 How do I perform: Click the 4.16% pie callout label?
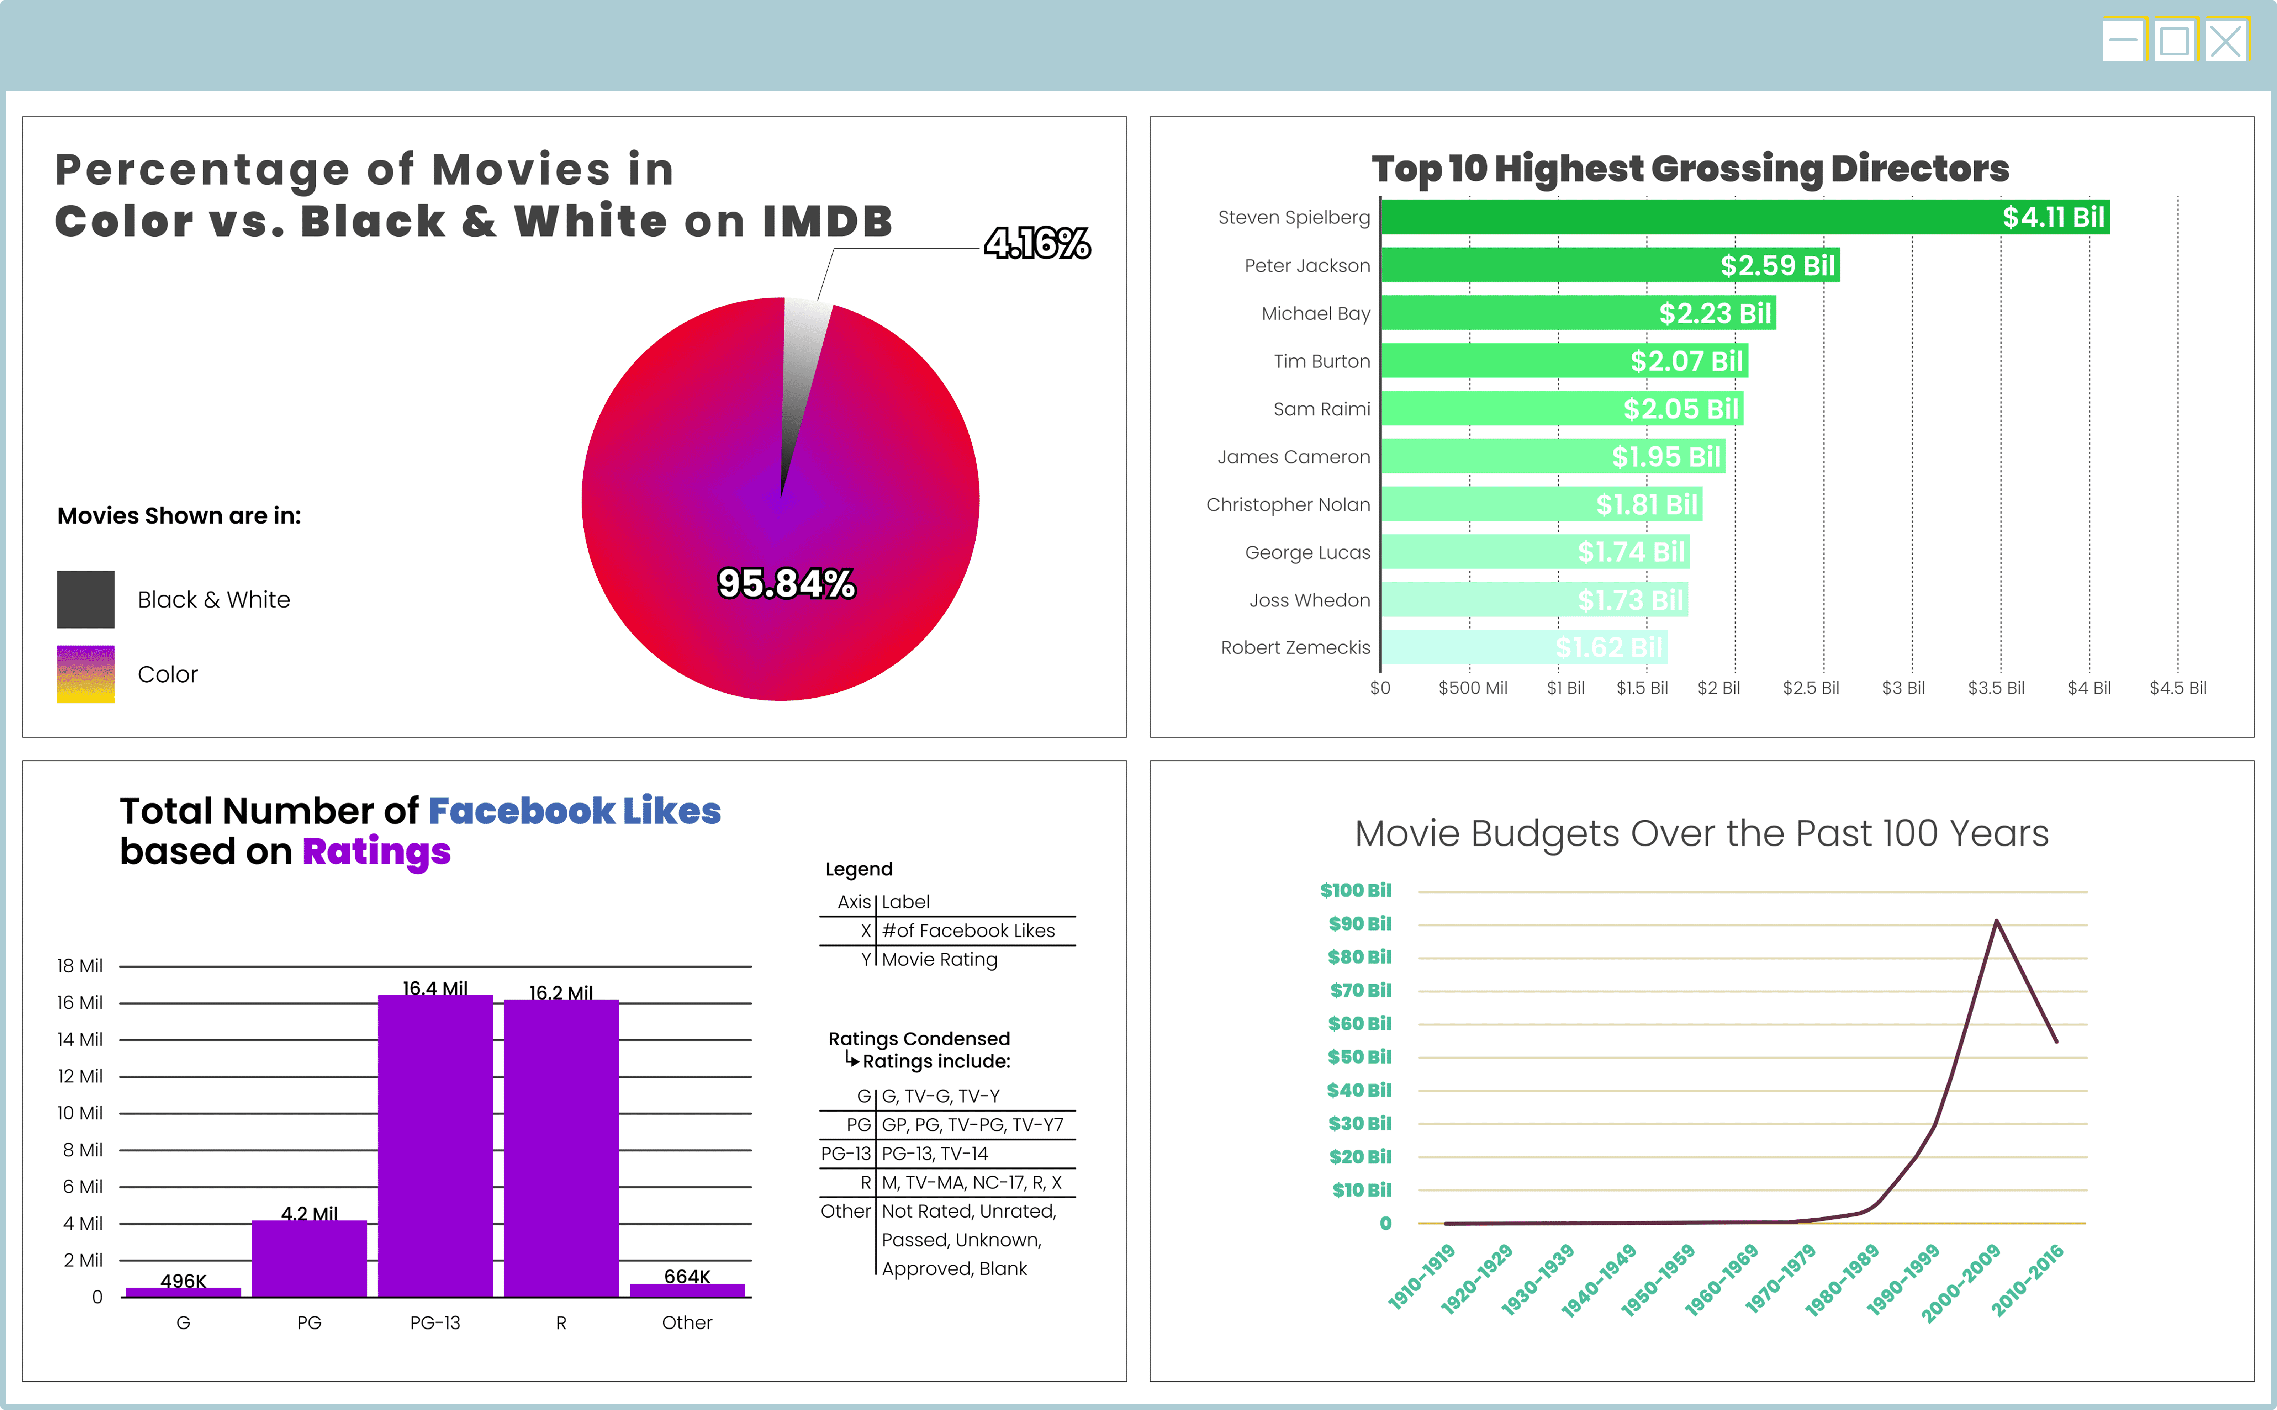1037,243
